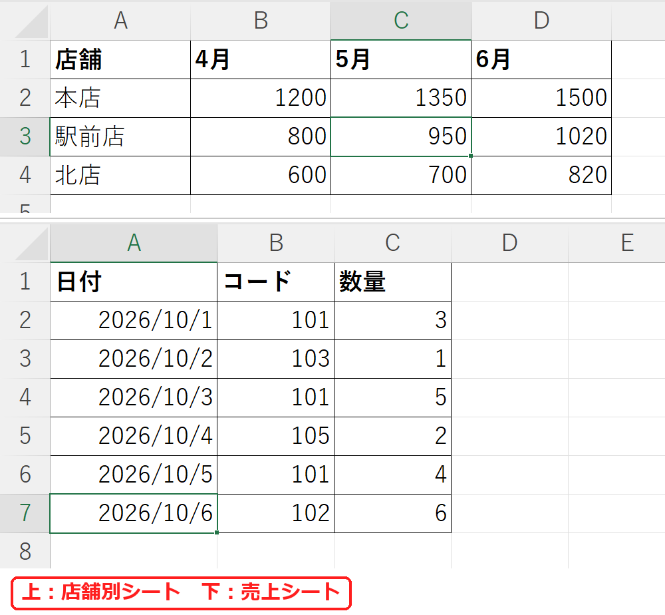Select the 本店 cell
The height and width of the screenshot is (615, 665).
click(120, 98)
